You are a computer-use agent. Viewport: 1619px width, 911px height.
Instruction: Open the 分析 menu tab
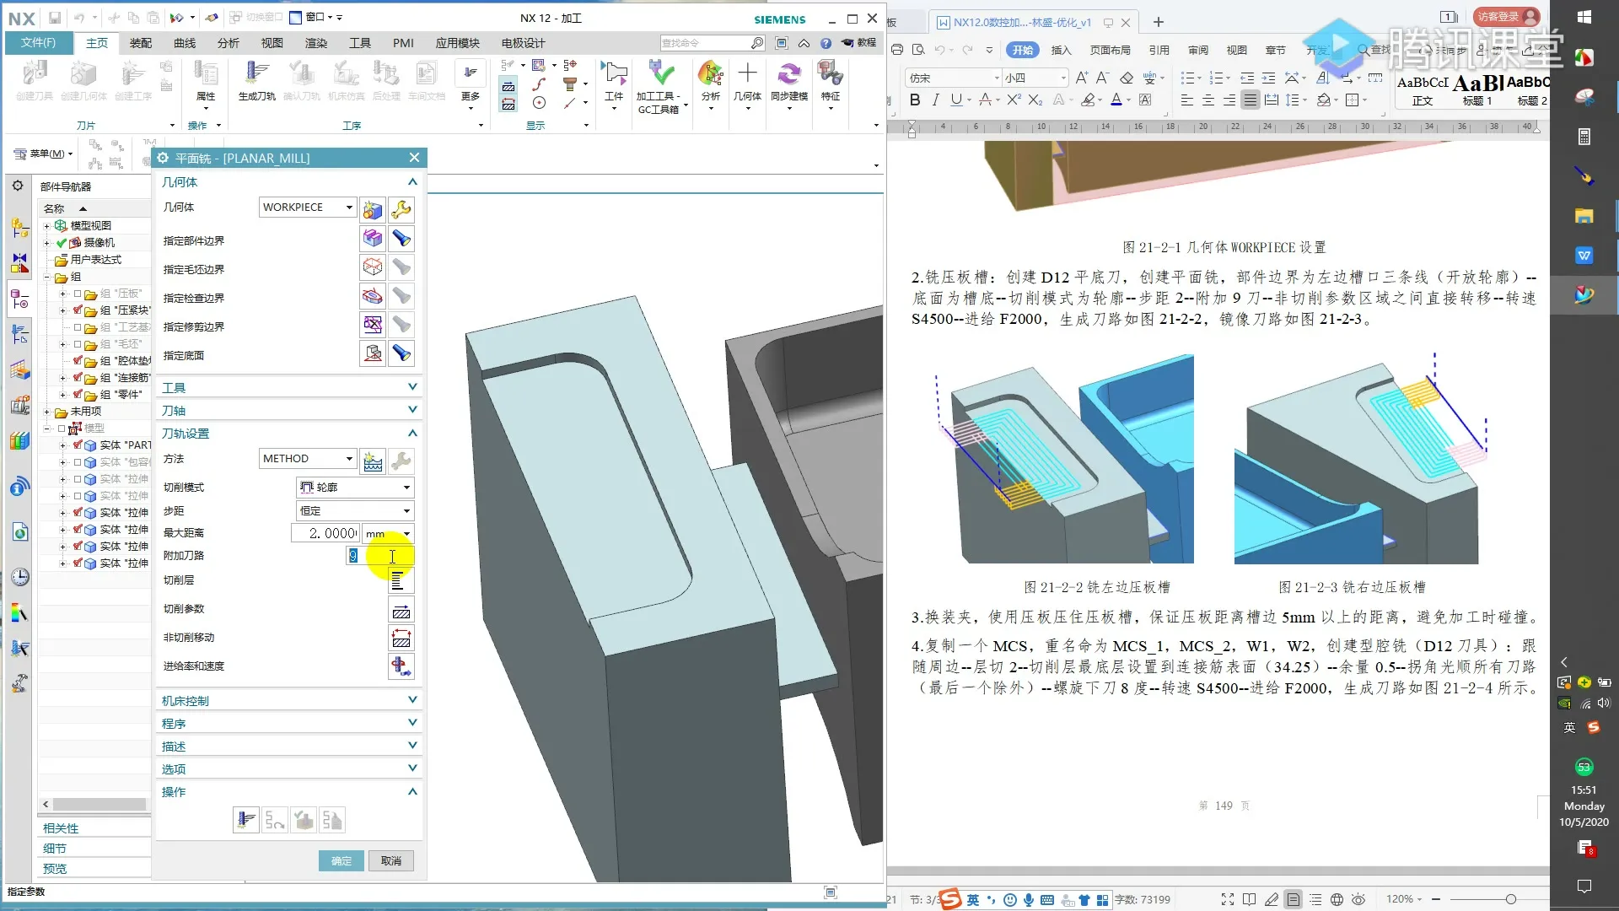(x=228, y=43)
